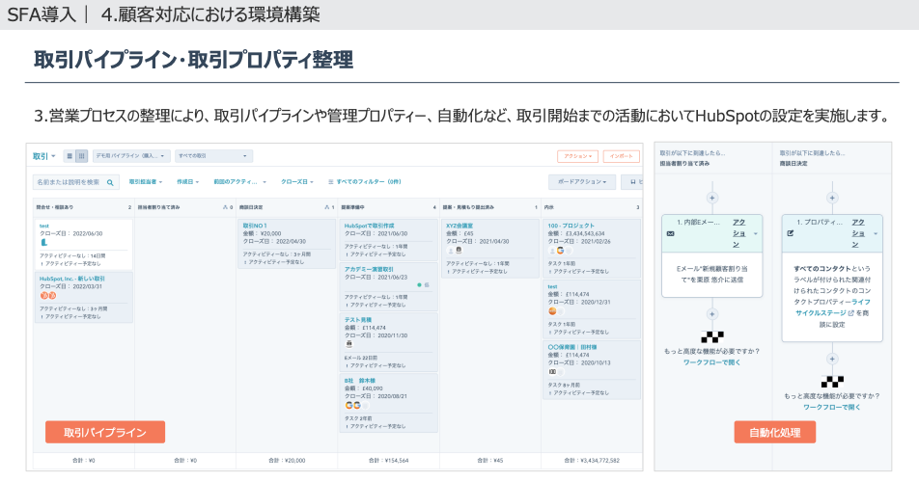
Task: Click the avatar on XYZ会議室 card
Action: coord(459,250)
